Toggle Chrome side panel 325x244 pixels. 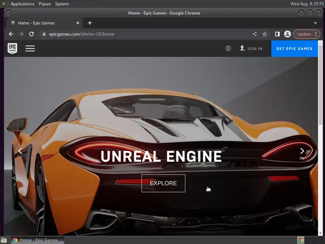(277, 34)
